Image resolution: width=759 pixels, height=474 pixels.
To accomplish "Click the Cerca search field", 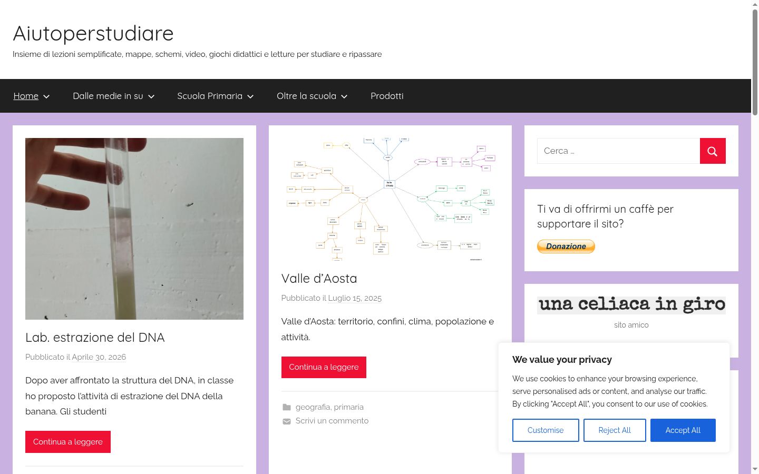I will (x=618, y=151).
